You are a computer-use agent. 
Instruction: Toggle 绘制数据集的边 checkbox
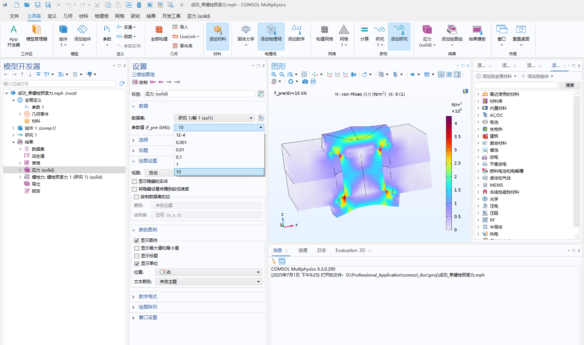(136, 197)
